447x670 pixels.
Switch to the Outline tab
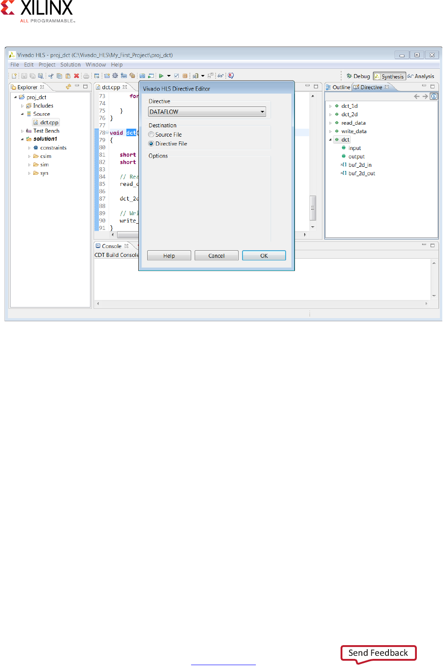(338, 87)
